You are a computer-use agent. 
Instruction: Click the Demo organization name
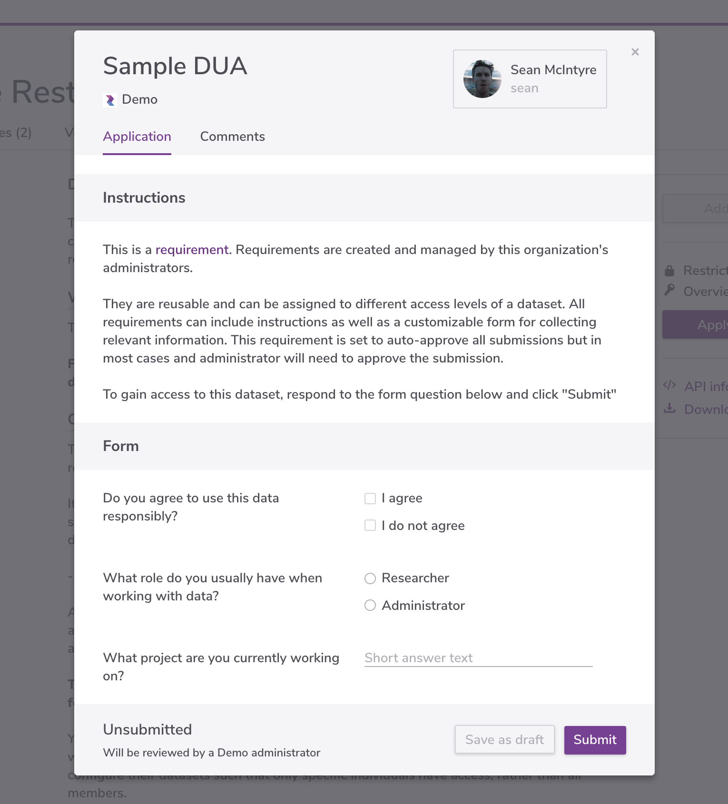click(x=139, y=99)
